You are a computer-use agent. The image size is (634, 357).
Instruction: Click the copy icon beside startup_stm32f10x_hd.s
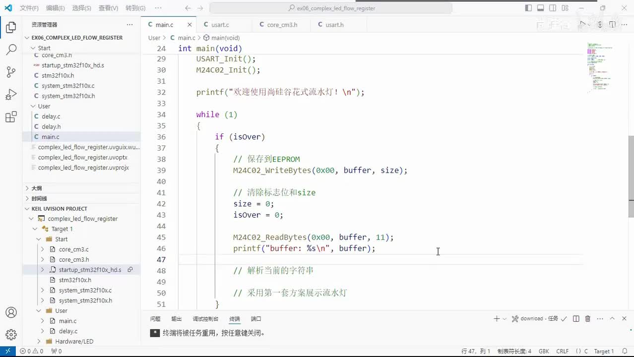pos(130,270)
